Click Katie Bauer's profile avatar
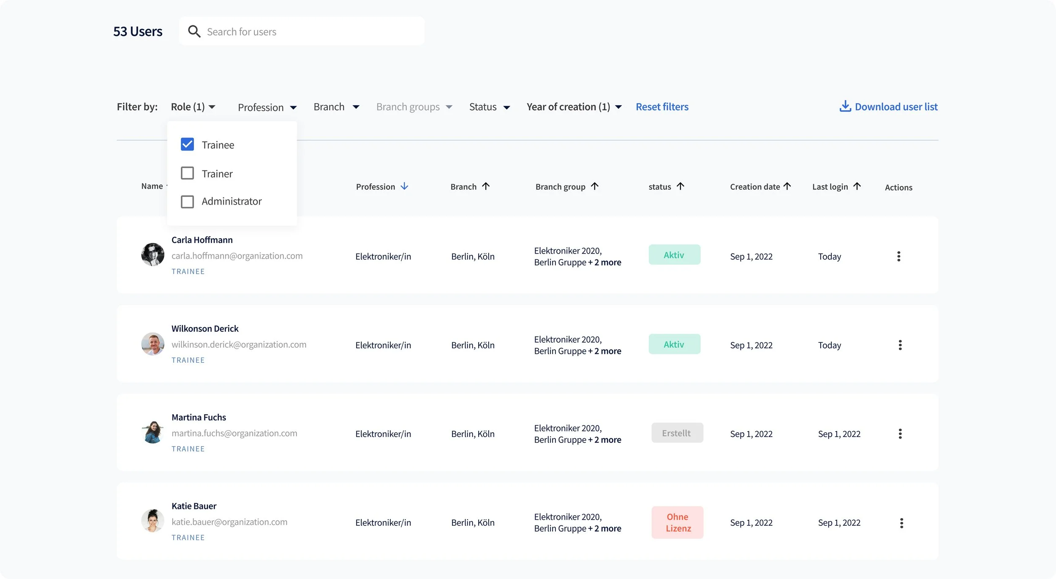Screen dimensions: 1056x579 click(x=152, y=521)
